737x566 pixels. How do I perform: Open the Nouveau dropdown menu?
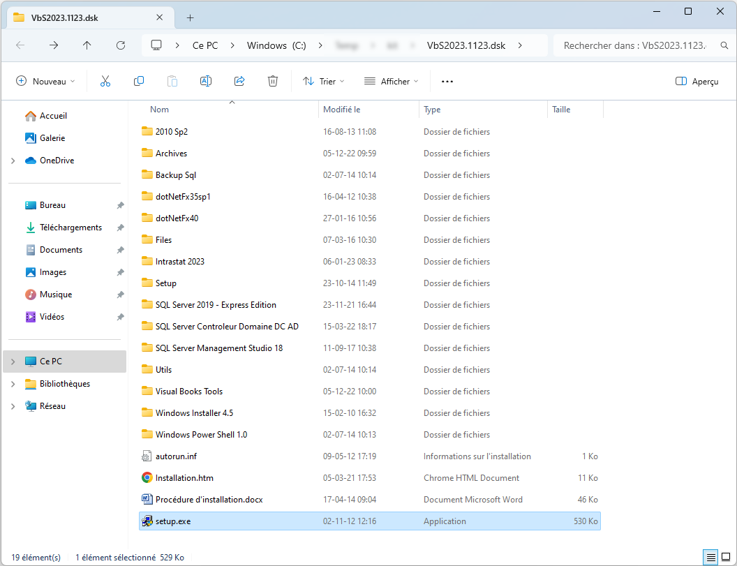pos(45,82)
